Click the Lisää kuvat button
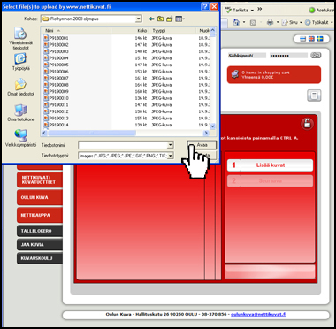The image size is (336, 329). pyautogui.click(x=270, y=165)
